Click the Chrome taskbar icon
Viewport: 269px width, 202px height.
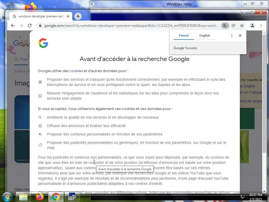(56, 197)
